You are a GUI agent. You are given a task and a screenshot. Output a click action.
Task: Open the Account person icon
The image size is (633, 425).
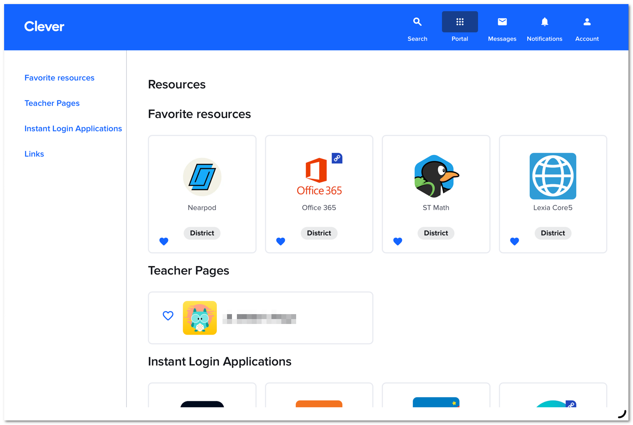[587, 22]
